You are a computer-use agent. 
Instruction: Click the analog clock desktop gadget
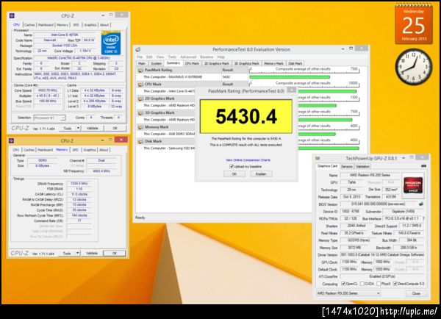tap(413, 67)
